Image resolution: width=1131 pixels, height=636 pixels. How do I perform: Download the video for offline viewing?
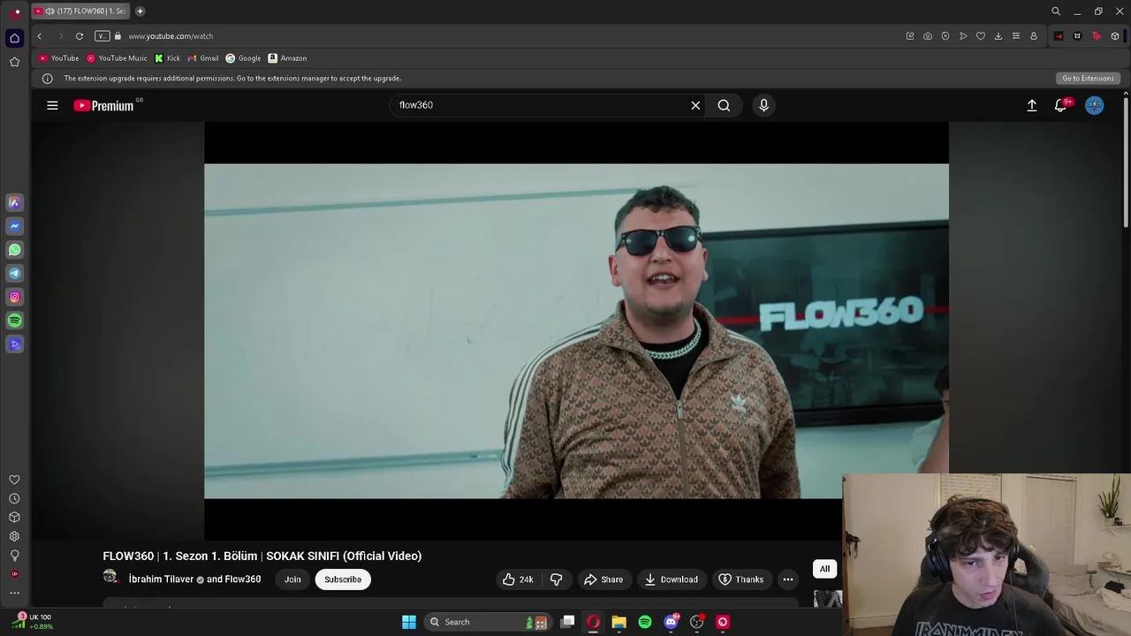point(672,579)
